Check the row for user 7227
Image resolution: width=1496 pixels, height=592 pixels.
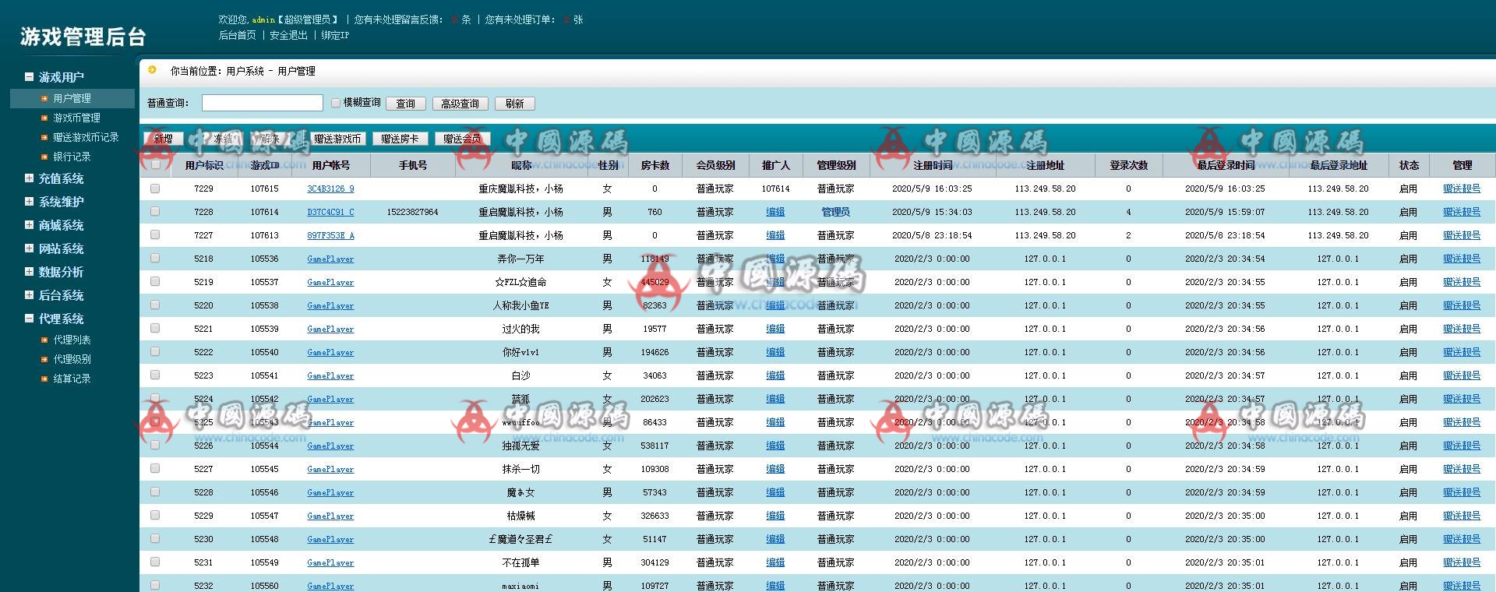[155, 234]
